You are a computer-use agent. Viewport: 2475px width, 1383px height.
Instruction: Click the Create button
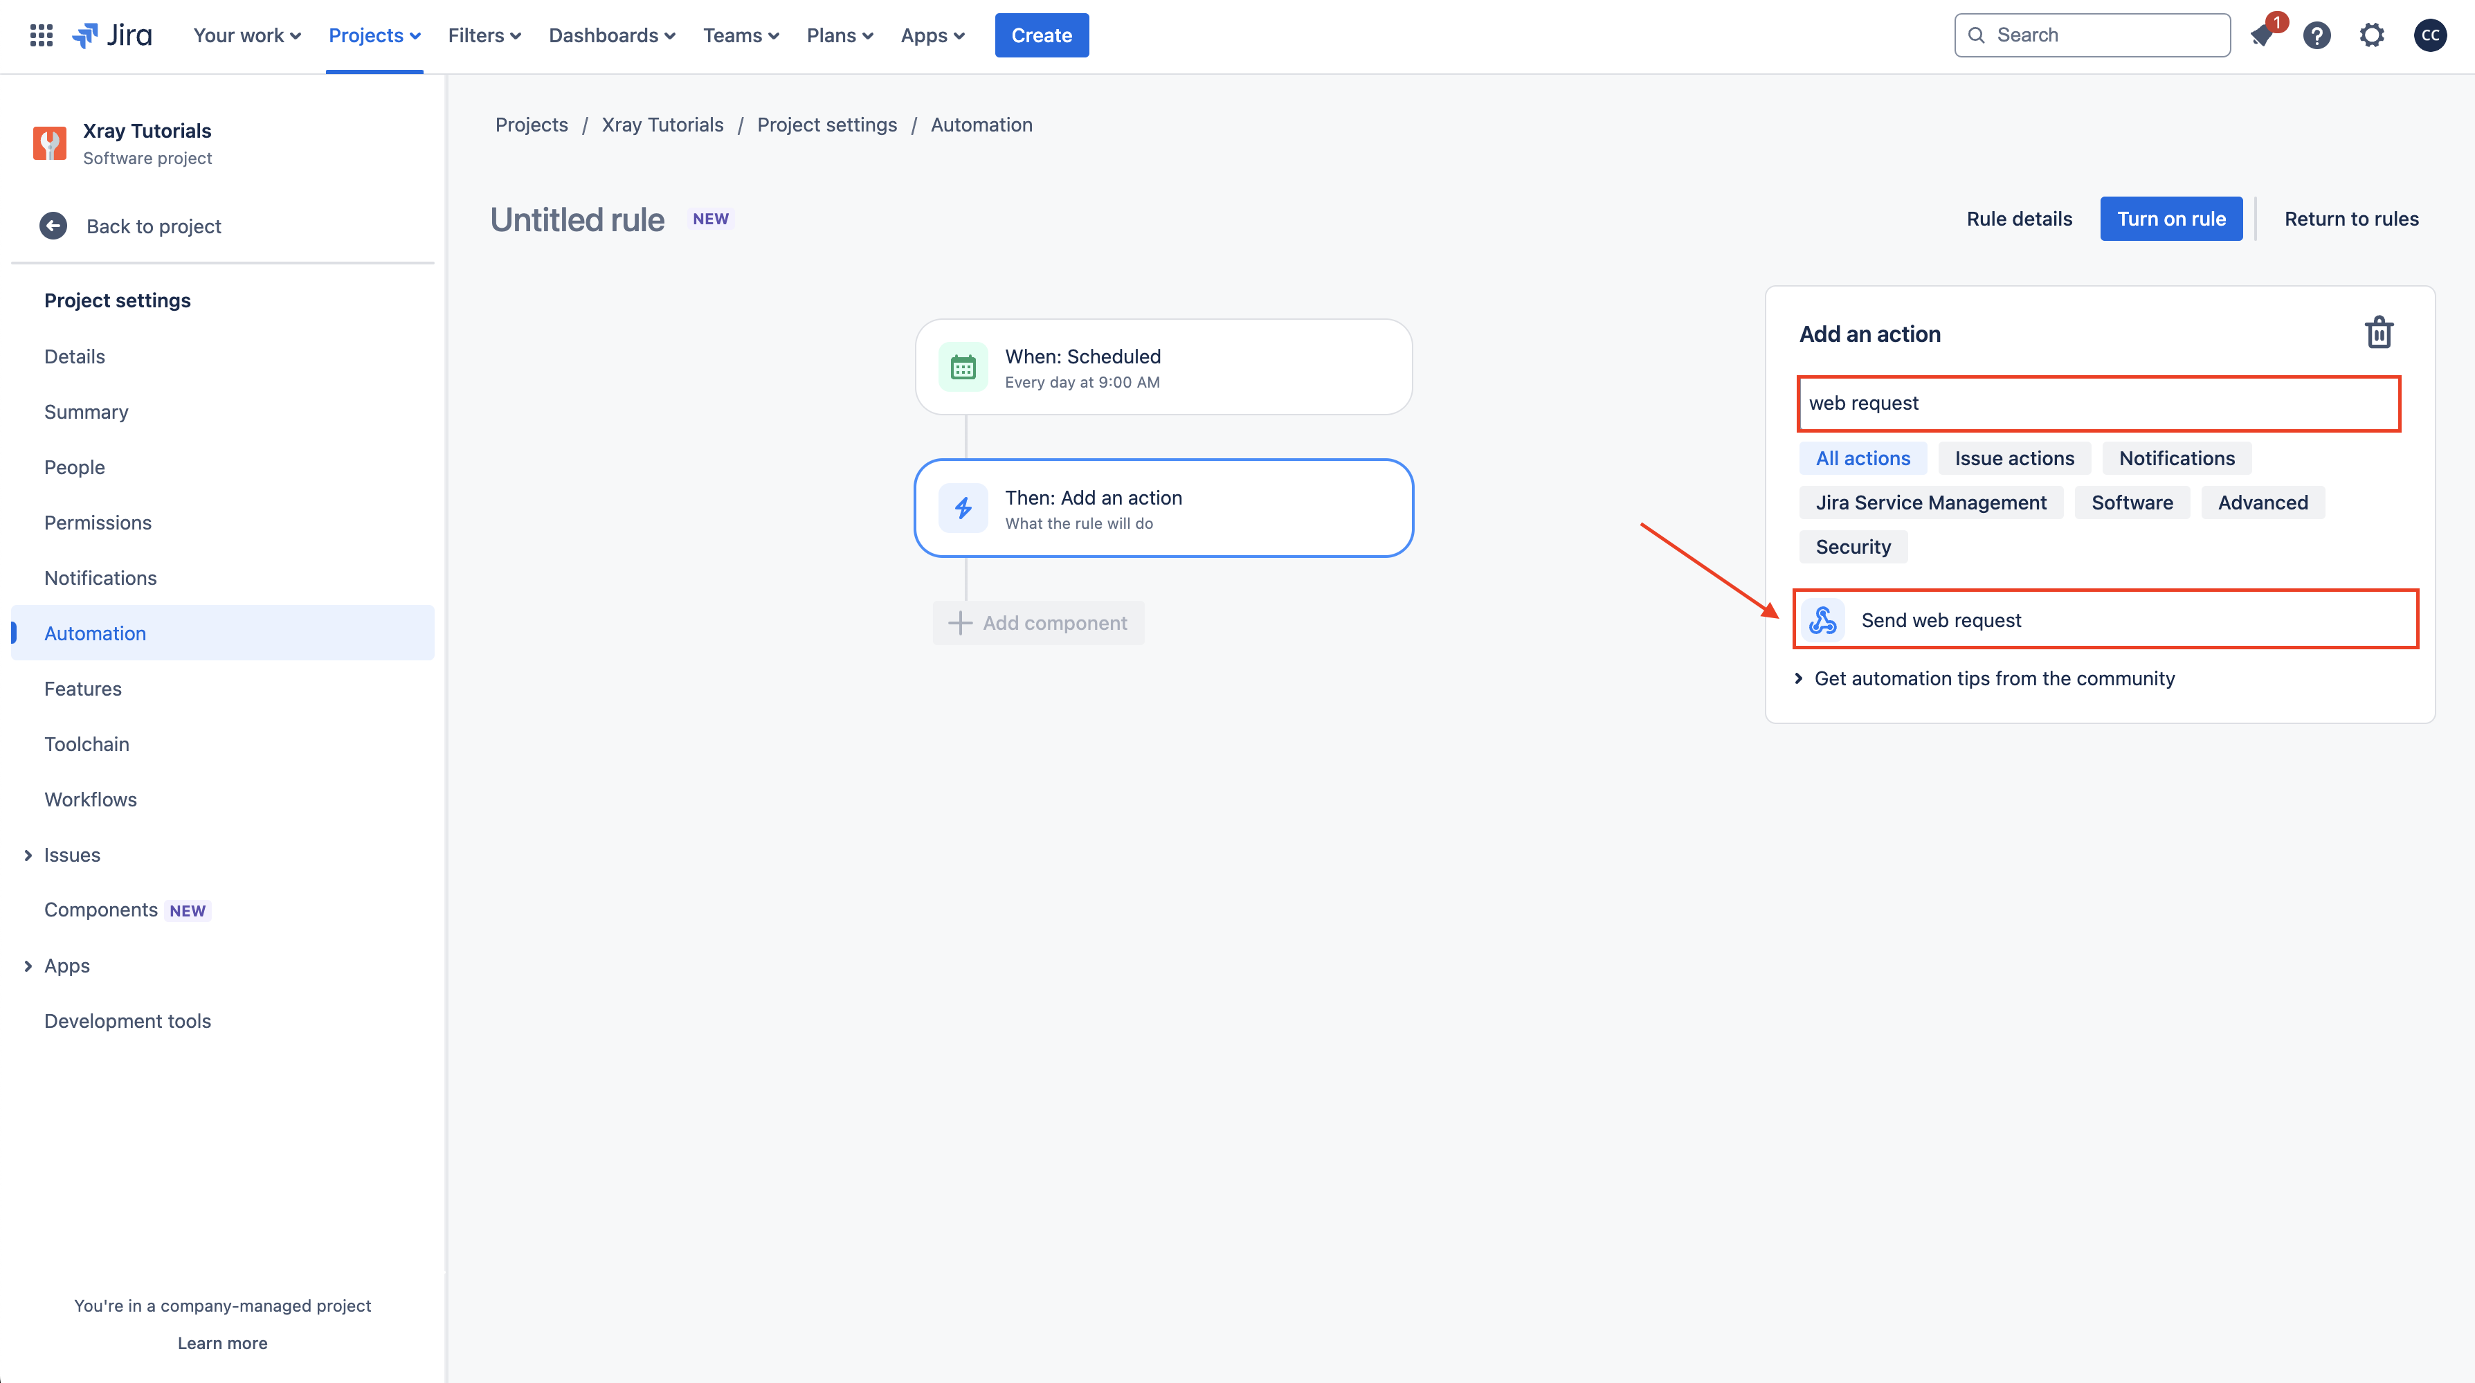pyautogui.click(x=1042, y=35)
